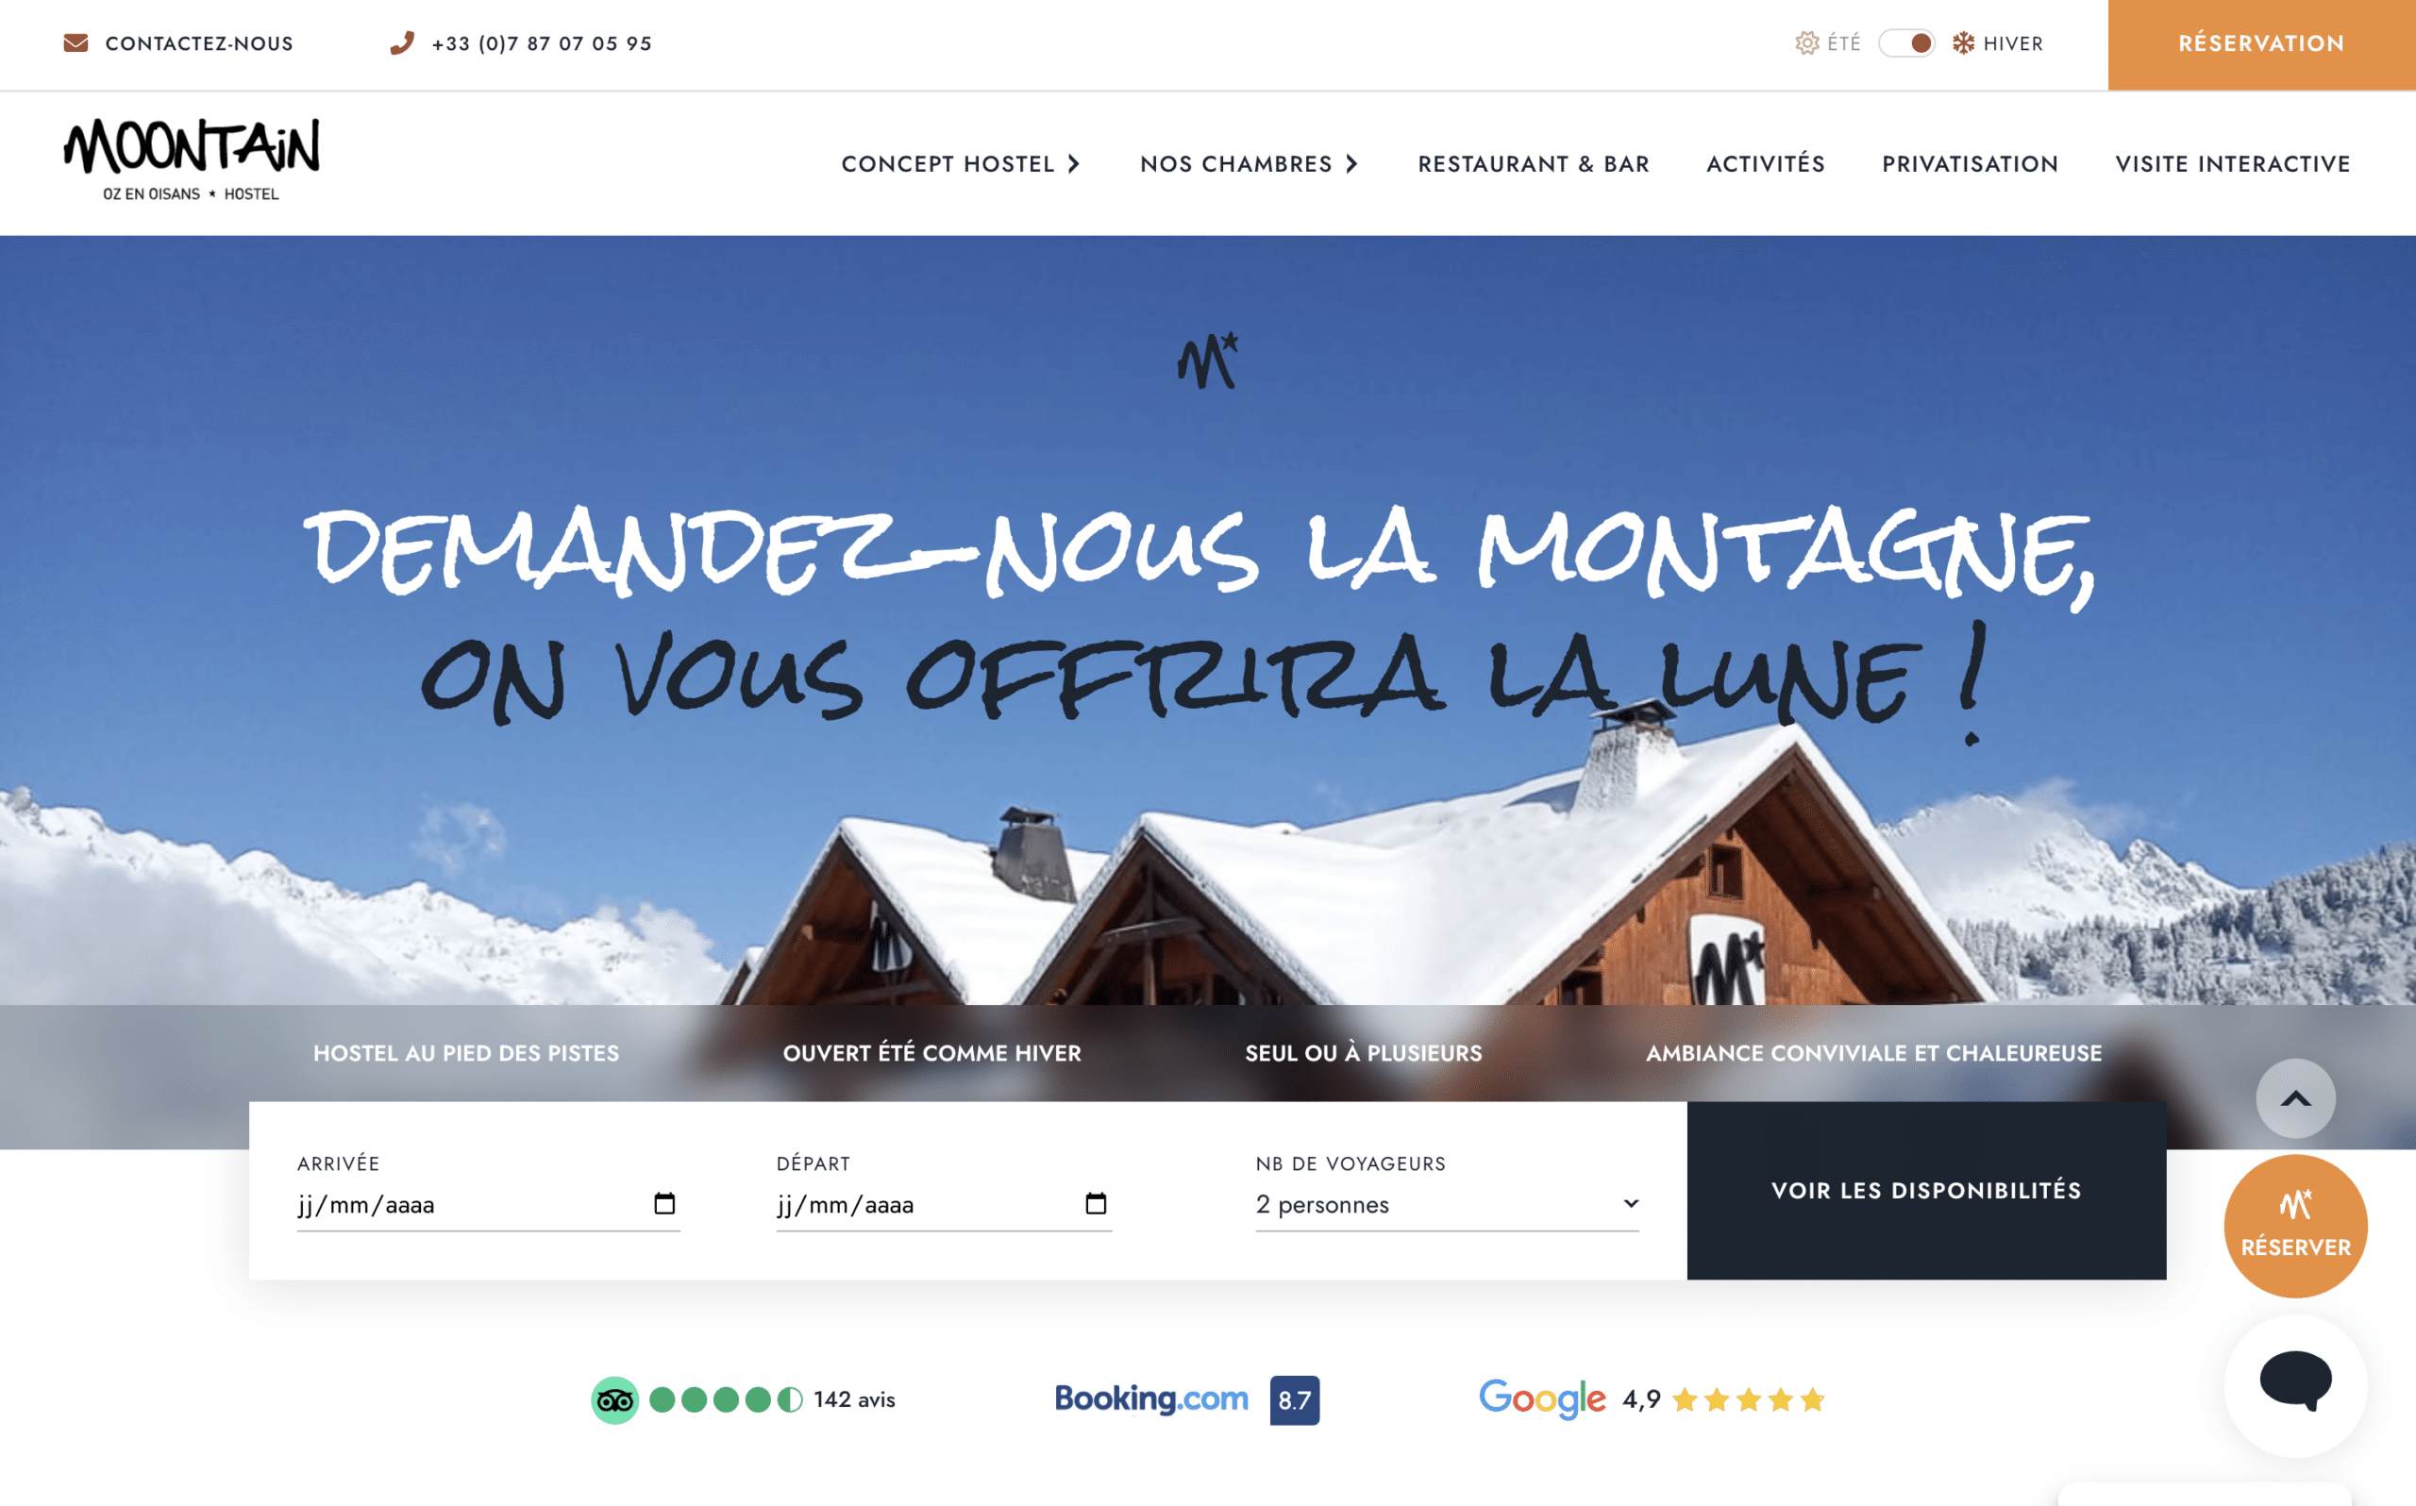The height and width of the screenshot is (1506, 2416).
Task: Open arrival date calendar picker icon
Action: [x=664, y=1203]
